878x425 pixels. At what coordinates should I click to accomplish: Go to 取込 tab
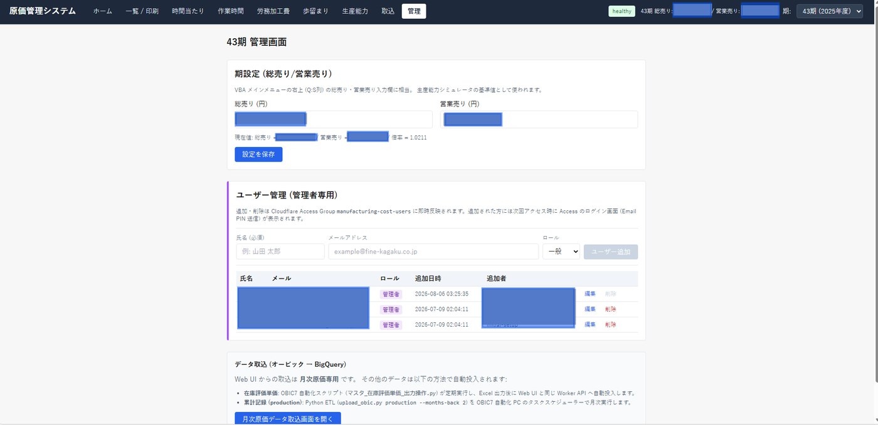click(x=388, y=11)
